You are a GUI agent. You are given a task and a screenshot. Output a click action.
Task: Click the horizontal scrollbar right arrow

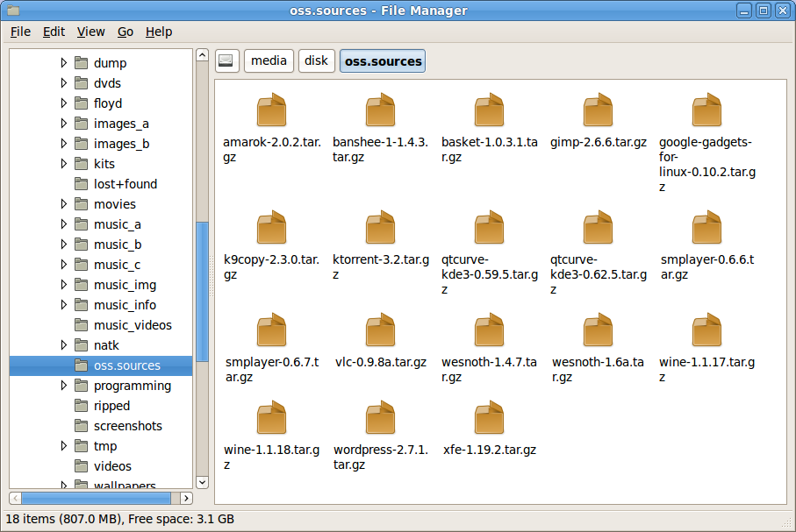coord(186,498)
